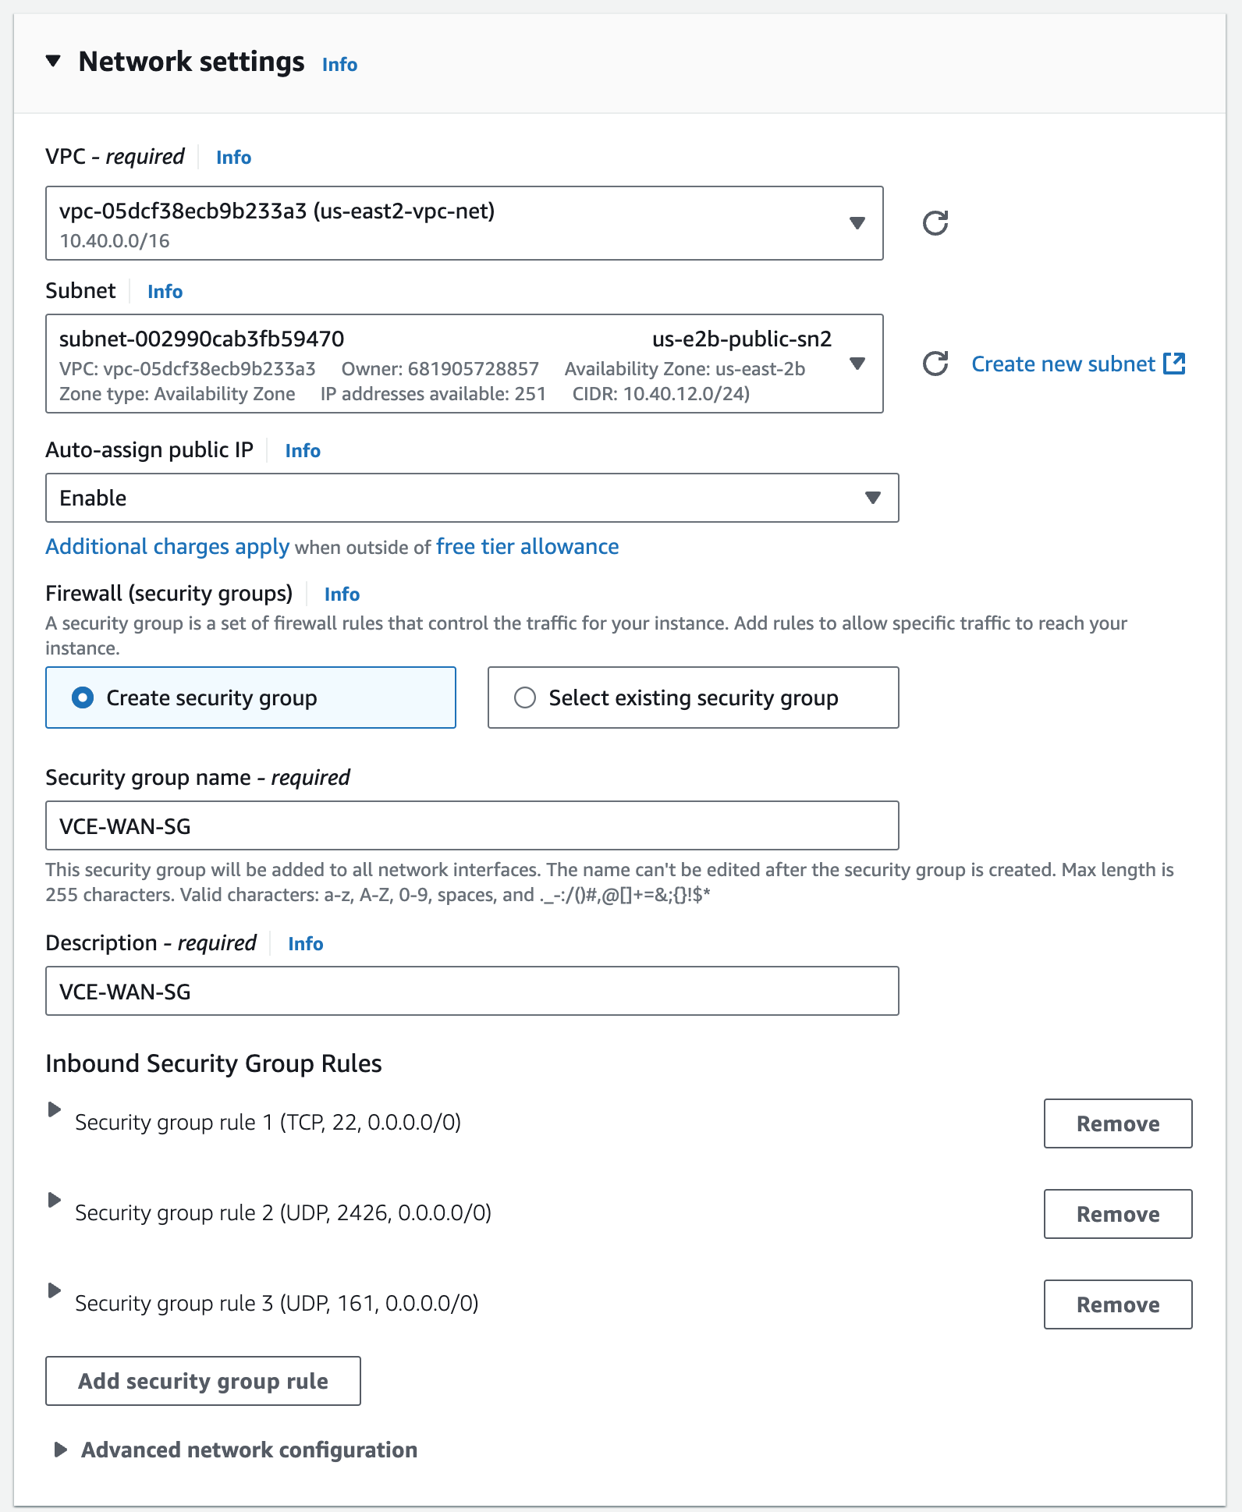Image resolution: width=1242 pixels, height=1512 pixels.
Task: Click the Security group name field
Action: (472, 825)
